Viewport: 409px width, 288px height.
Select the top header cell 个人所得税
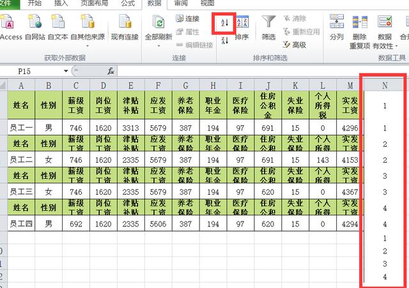tap(323, 105)
